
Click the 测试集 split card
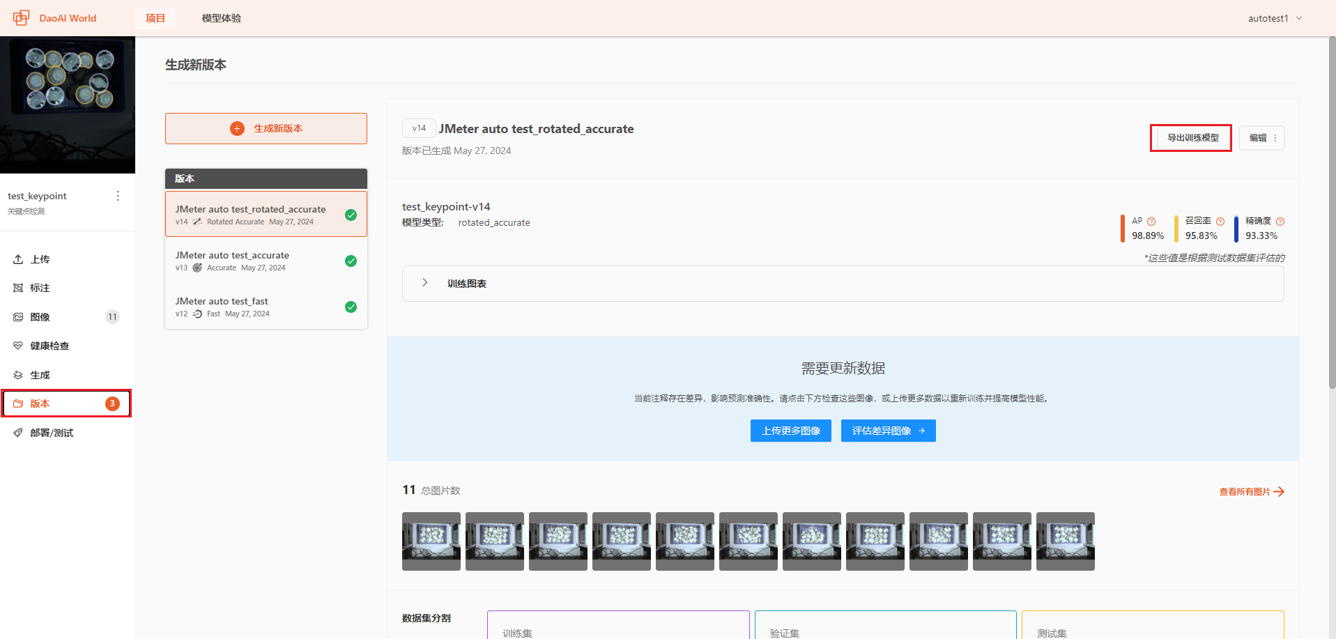(x=1153, y=625)
